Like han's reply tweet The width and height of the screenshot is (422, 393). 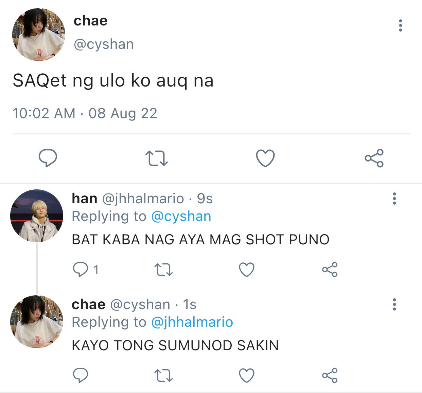coord(247,270)
